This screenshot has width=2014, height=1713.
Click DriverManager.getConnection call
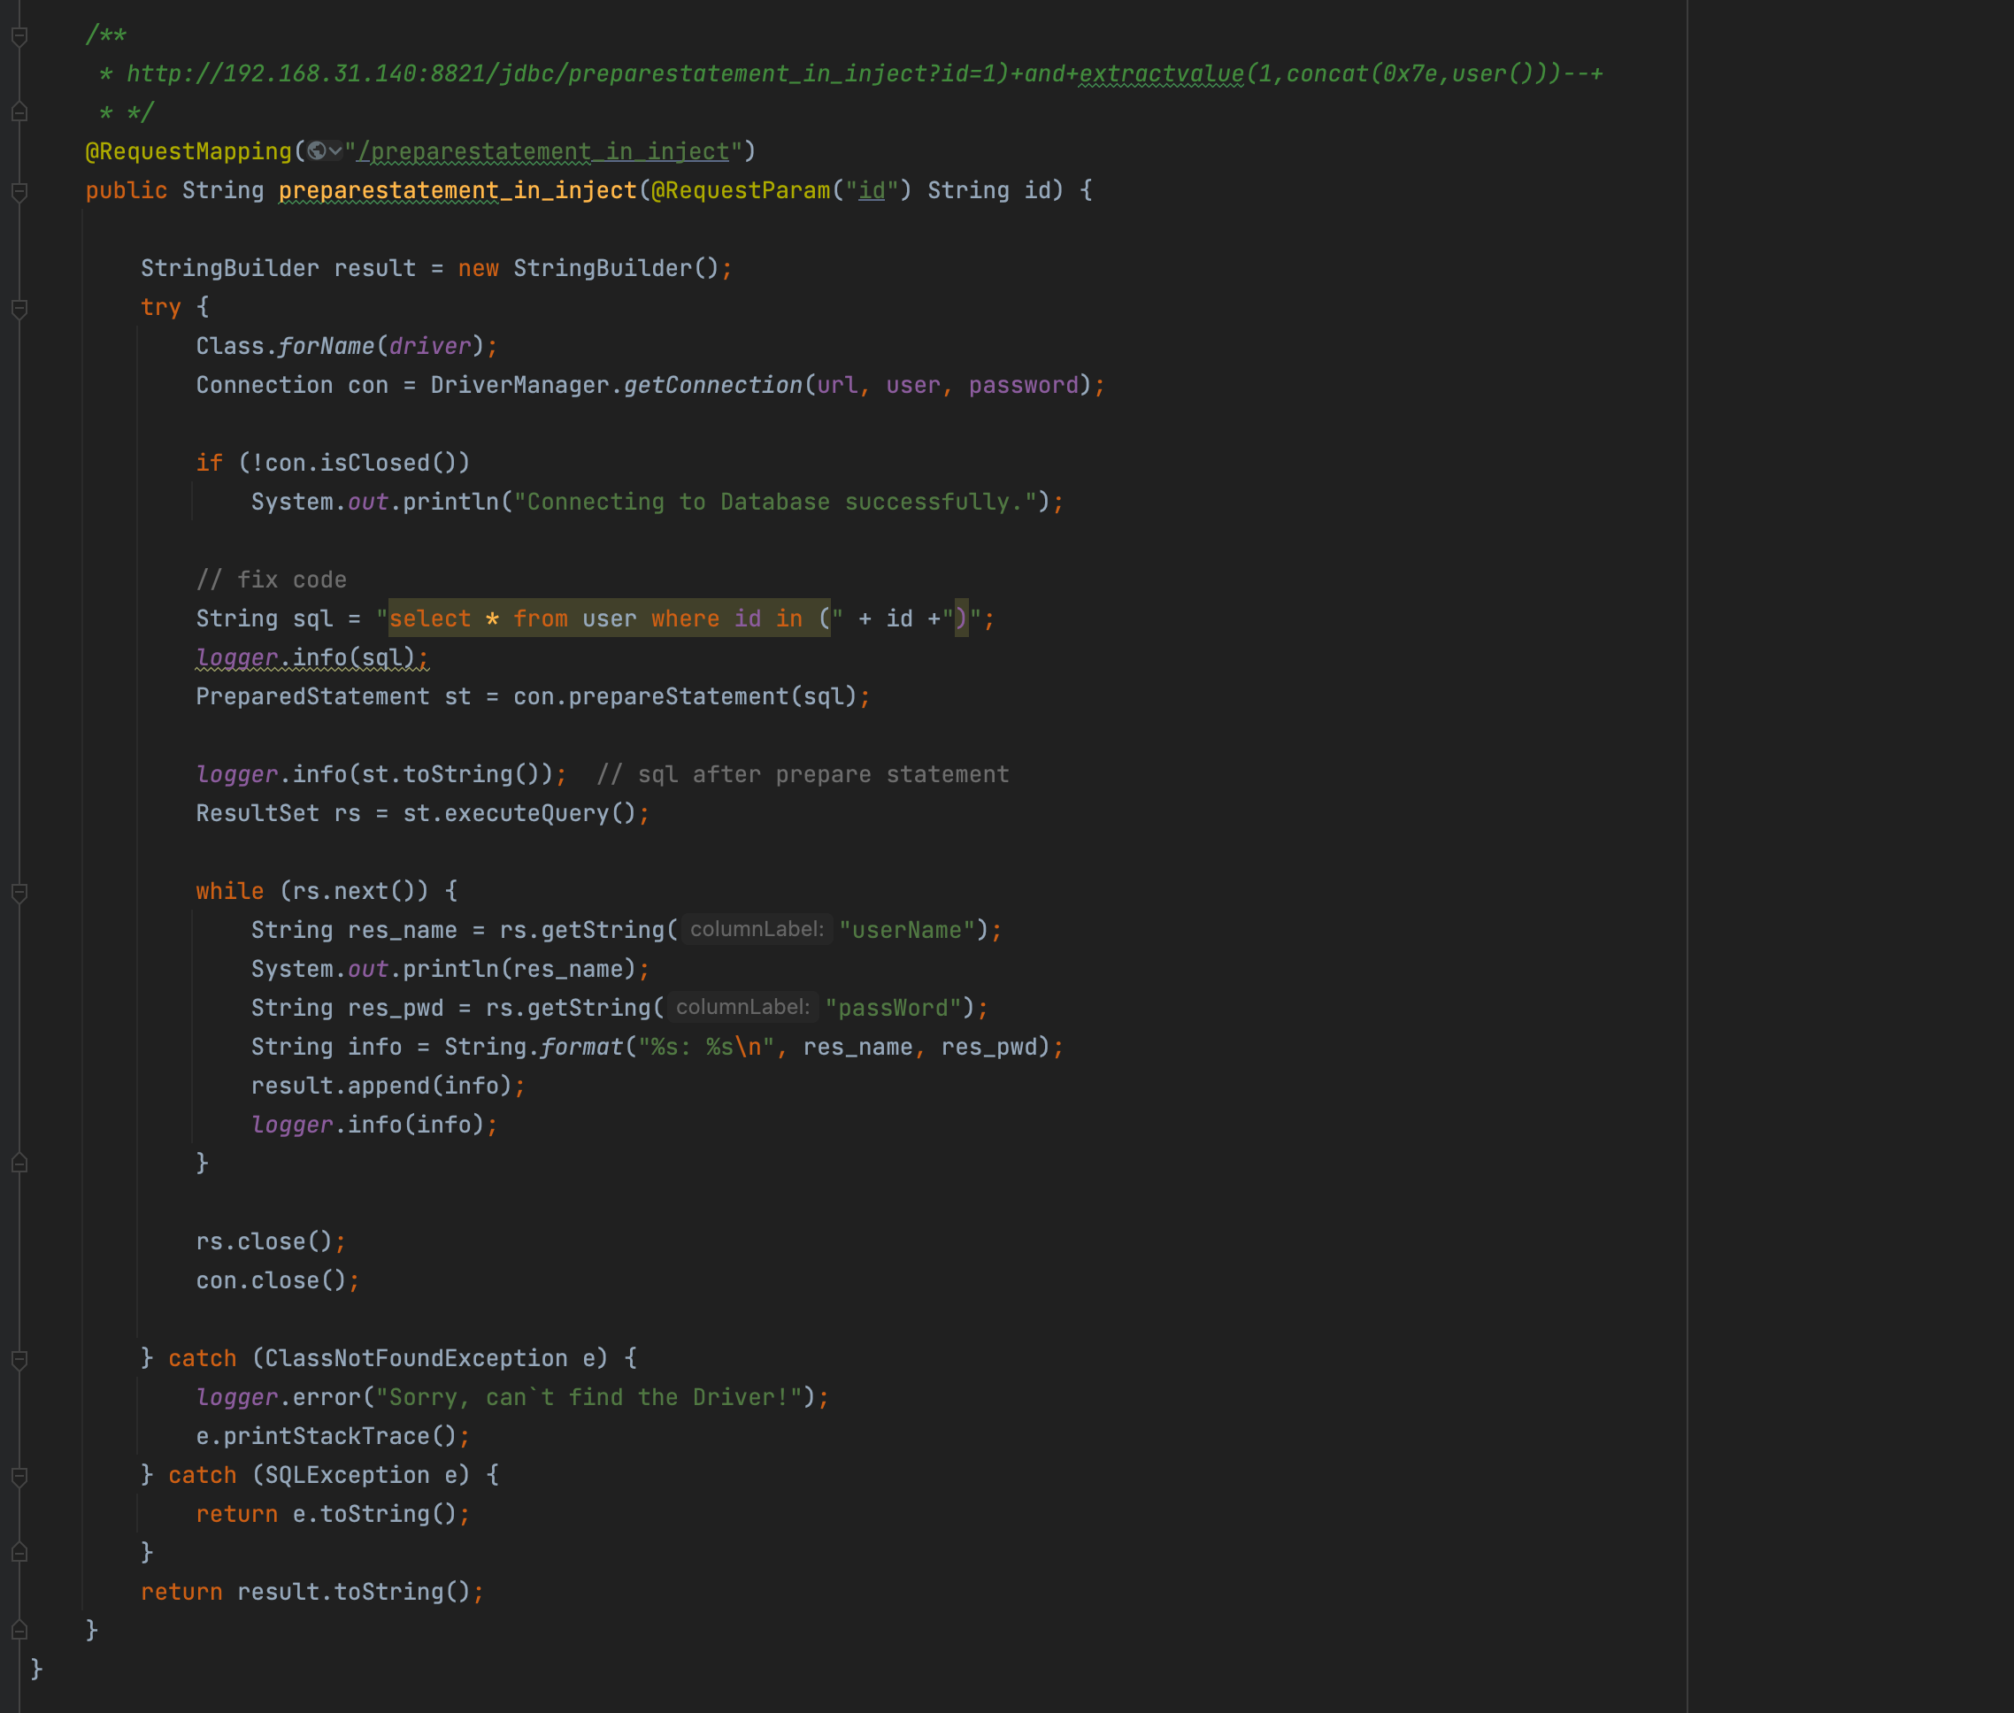[x=617, y=386]
